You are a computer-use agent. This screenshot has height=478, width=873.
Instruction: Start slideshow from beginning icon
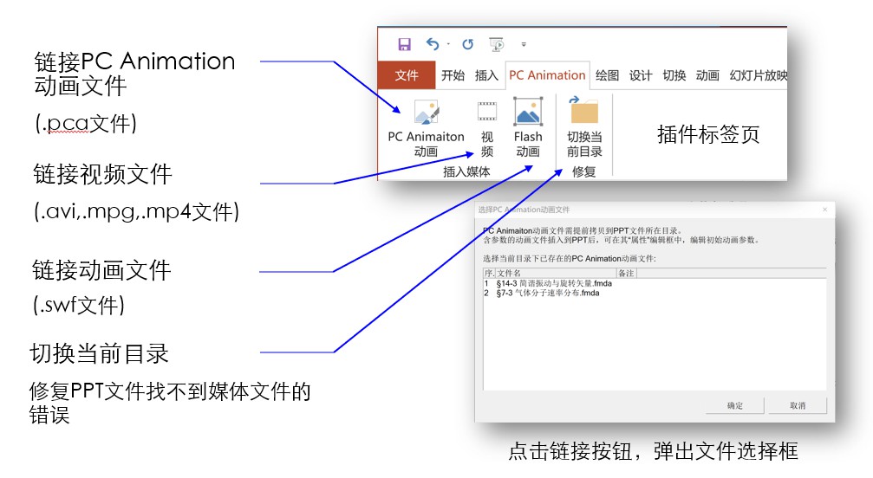[496, 44]
